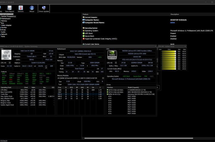Start the Driver Update tool
This screenshot has width=215, height=142.
(44, 9)
